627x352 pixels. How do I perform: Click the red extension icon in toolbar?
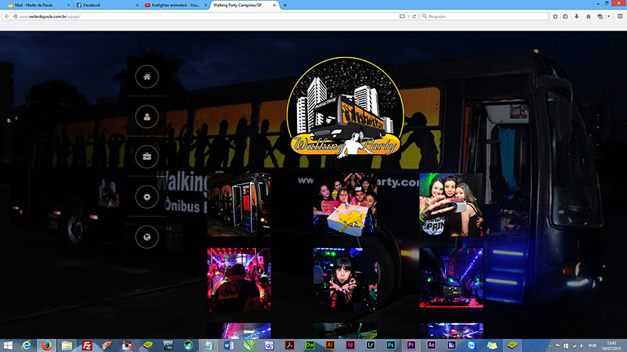(600, 16)
